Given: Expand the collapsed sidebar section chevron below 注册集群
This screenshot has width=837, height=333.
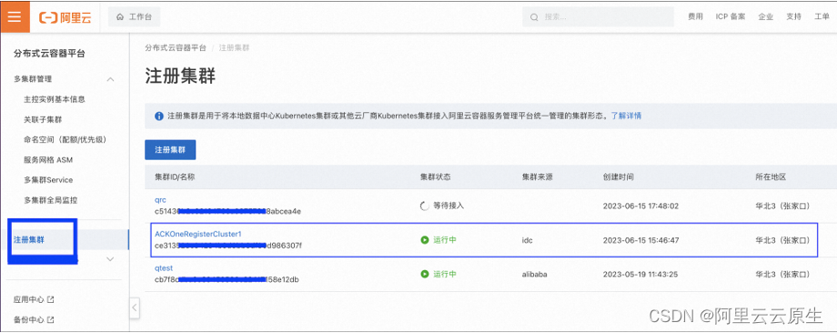Looking at the screenshot, I should pyautogui.click(x=110, y=259).
